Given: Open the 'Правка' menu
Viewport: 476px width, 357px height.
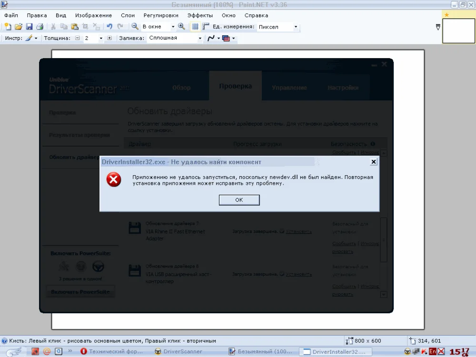Looking at the screenshot, I should pos(37,16).
